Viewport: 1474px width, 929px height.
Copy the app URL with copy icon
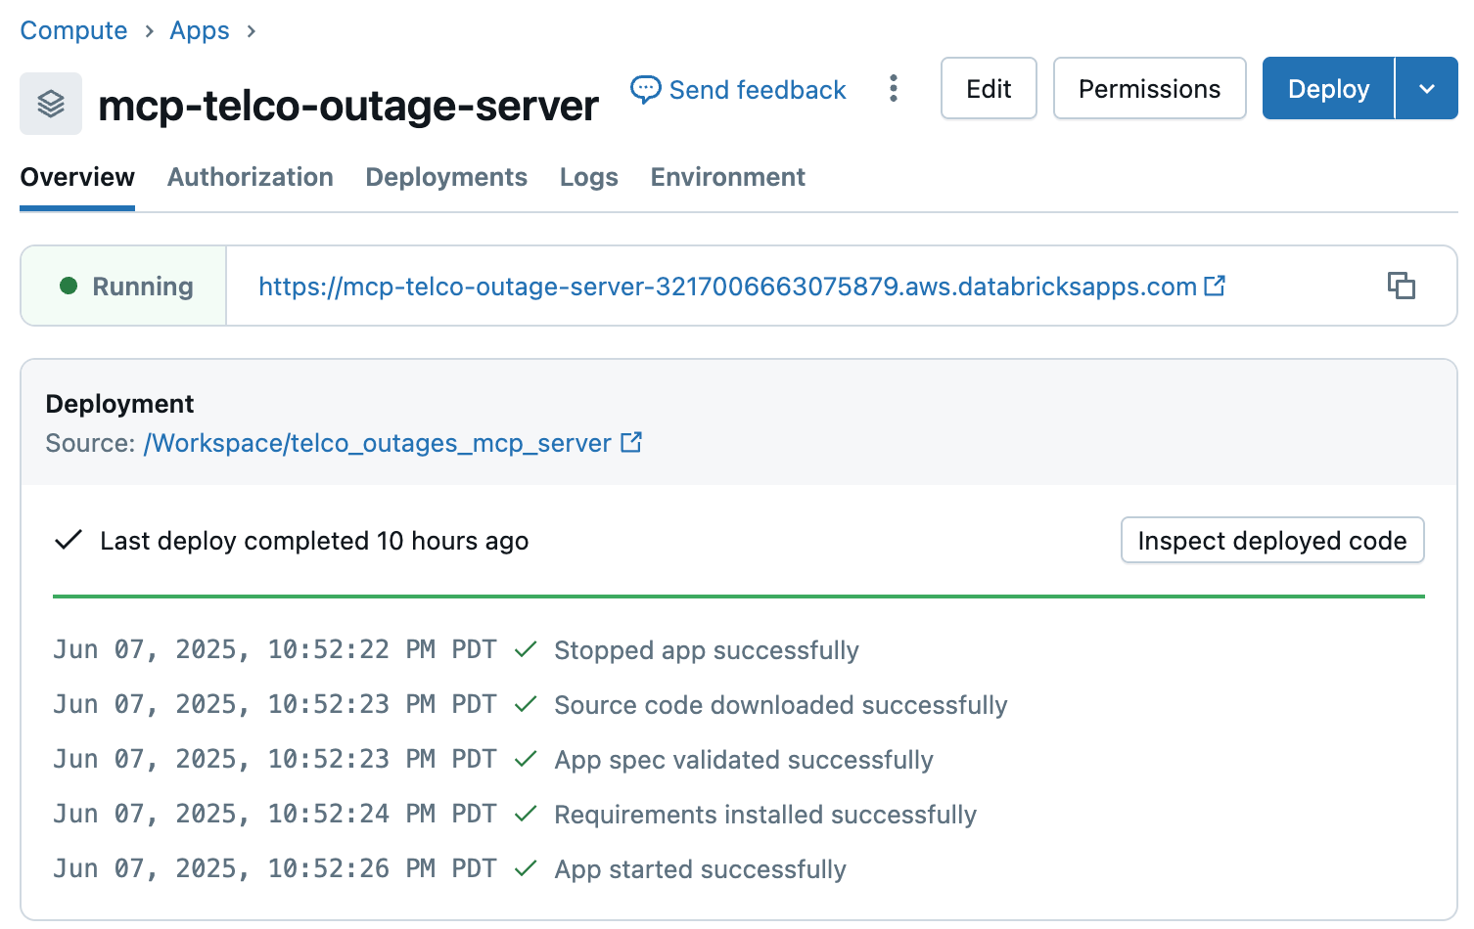pos(1401,286)
